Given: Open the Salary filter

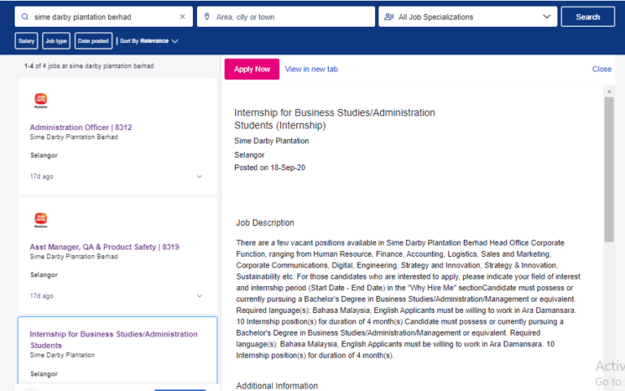Looking at the screenshot, I should tap(26, 41).
